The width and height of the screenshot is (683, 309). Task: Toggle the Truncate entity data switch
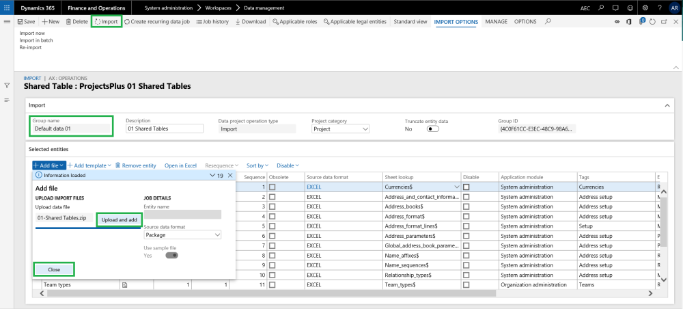[432, 129]
